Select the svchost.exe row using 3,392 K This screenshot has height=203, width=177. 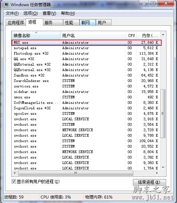(x=86, y=157)
